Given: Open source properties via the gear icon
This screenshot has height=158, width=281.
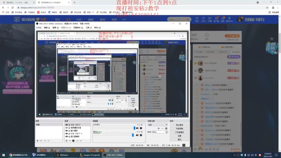Looking at the screenshot, I should pos(73,141).
